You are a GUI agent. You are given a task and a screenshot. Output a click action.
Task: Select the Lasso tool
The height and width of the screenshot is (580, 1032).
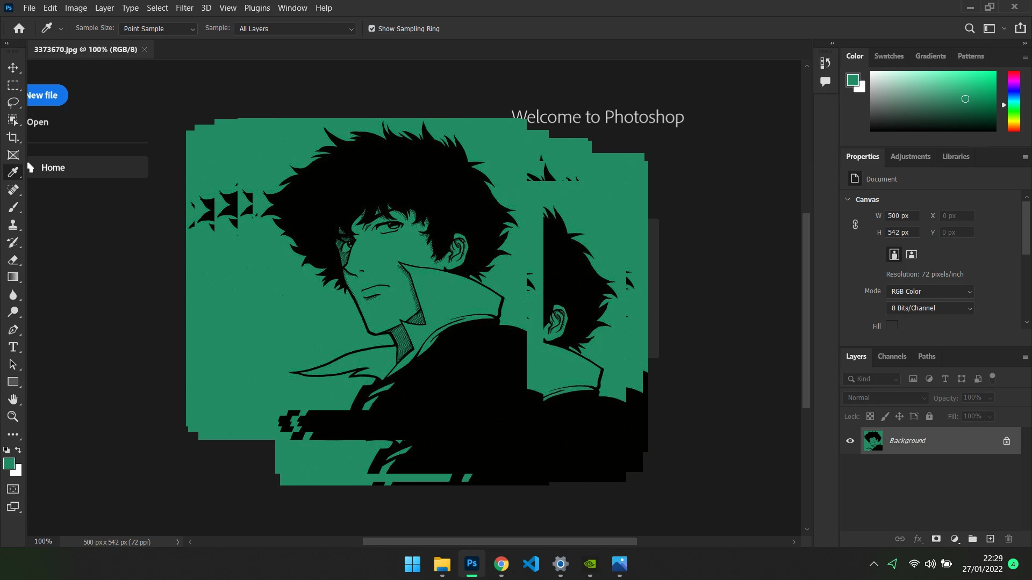coord(13,103)
